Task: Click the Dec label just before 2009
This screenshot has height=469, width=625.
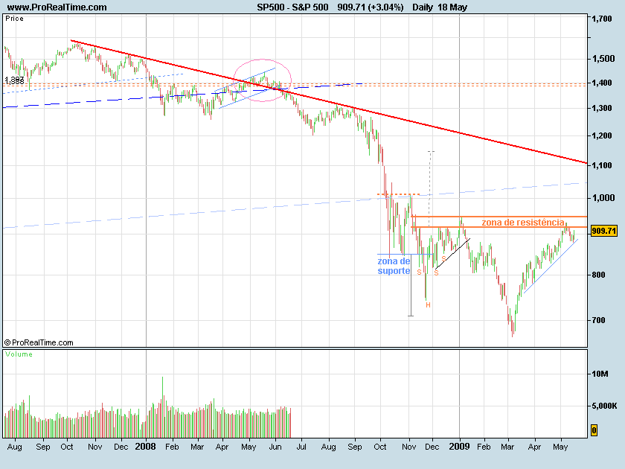Action: 432,447
